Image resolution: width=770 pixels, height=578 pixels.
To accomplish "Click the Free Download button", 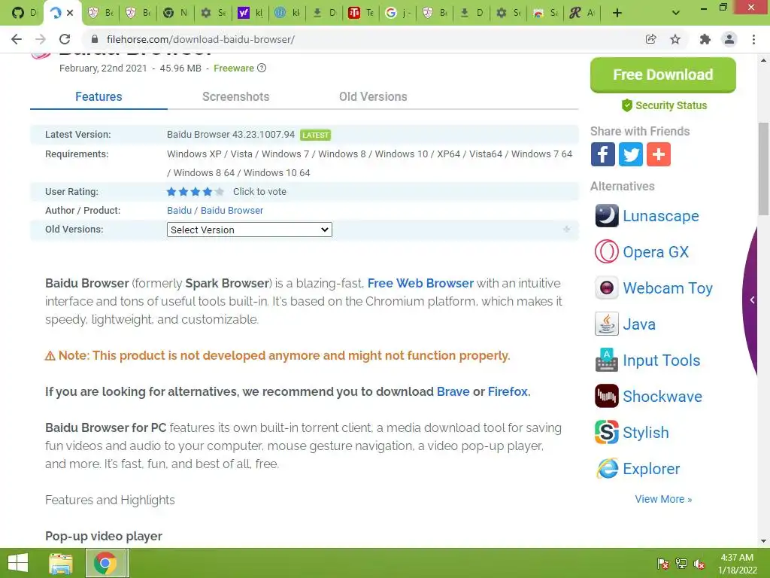I will tap(662, 75).
